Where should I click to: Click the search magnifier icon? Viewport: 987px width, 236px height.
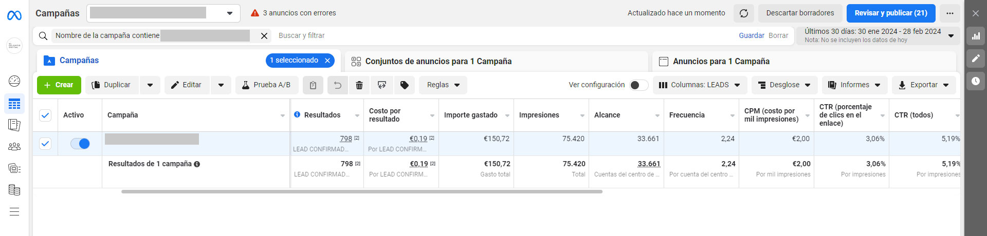[x=43, y=36]
